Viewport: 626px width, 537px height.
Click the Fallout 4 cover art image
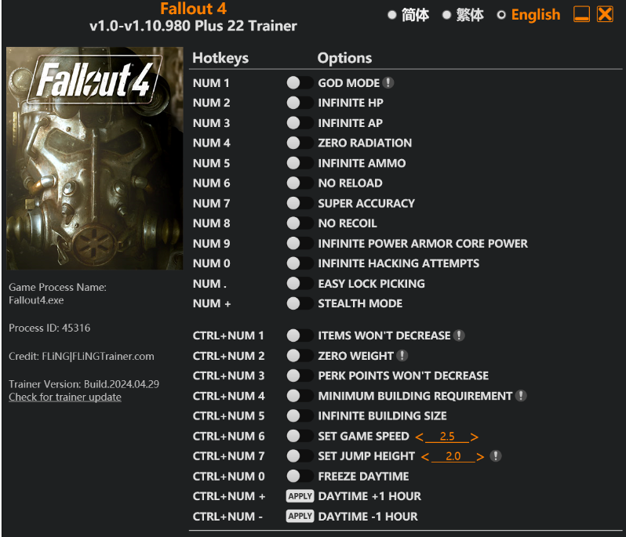[x=95, y=158]
